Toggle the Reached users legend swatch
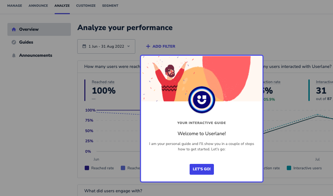The height and width of the screenshot is (196, 333). pos(123,168)
